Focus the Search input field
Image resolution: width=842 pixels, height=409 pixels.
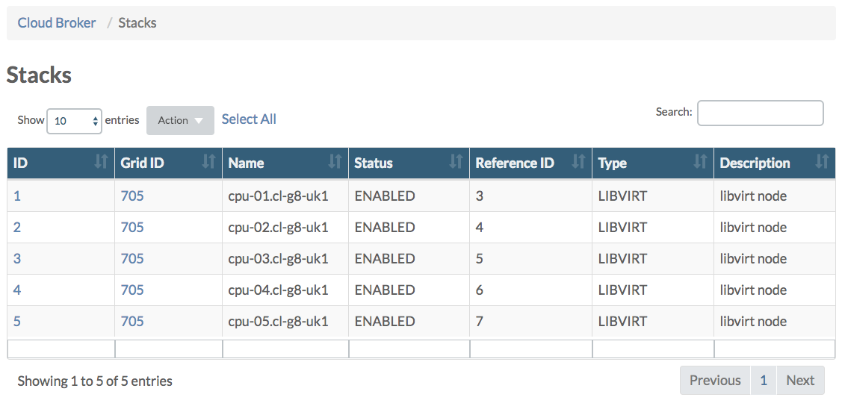coord(760,113)
